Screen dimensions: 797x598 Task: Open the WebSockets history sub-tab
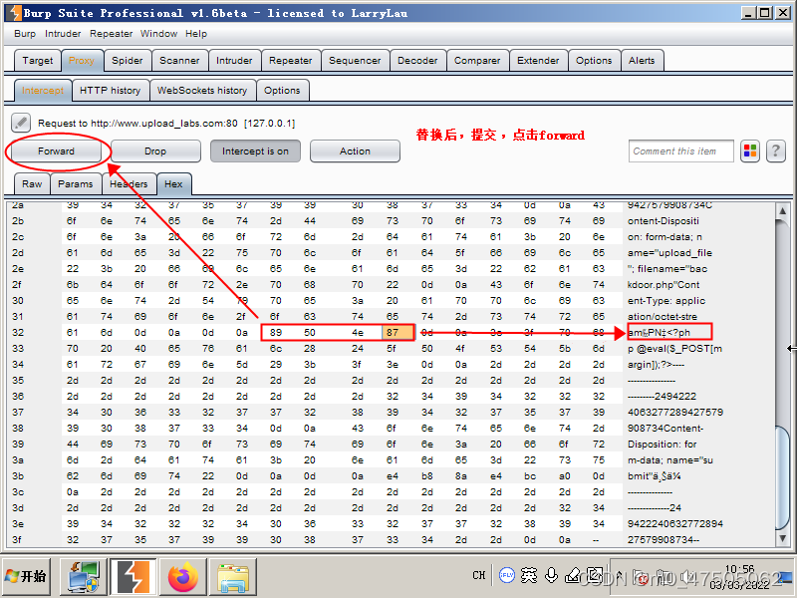[202, 91]
